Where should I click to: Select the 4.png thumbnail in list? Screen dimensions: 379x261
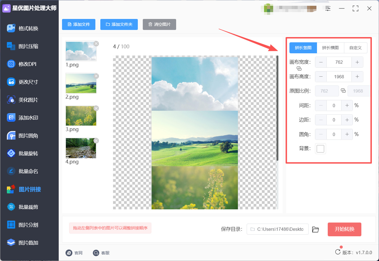pyautogui.click(x=81, y=148)
